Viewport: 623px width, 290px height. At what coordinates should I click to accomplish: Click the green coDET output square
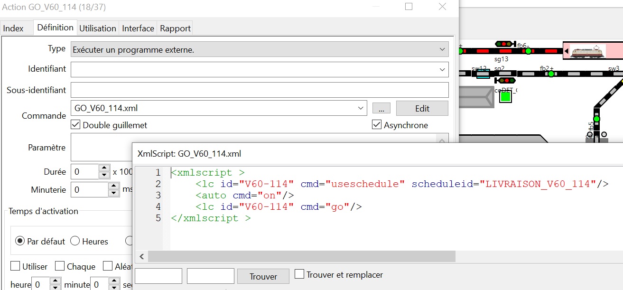(506, 97)
